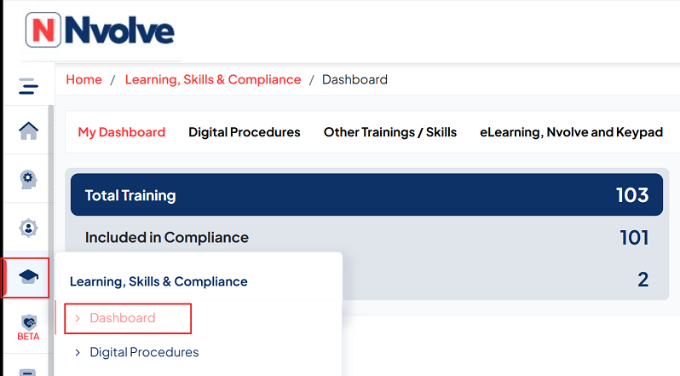Click the sidebar vertical scrollbar
The height and width of the screenshot is (376, 680).
point(51,240)
